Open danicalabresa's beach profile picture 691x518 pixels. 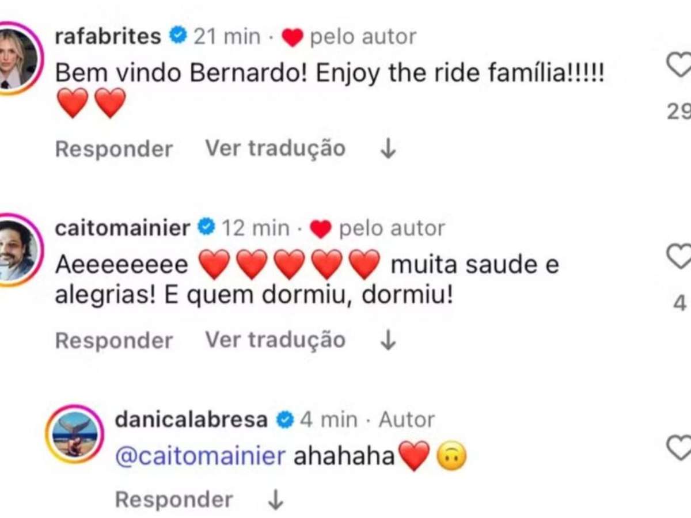[75, 434]
